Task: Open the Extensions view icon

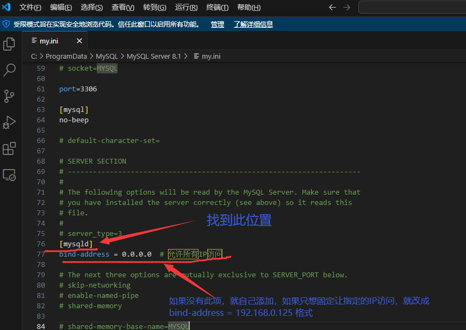Action: 9,148
